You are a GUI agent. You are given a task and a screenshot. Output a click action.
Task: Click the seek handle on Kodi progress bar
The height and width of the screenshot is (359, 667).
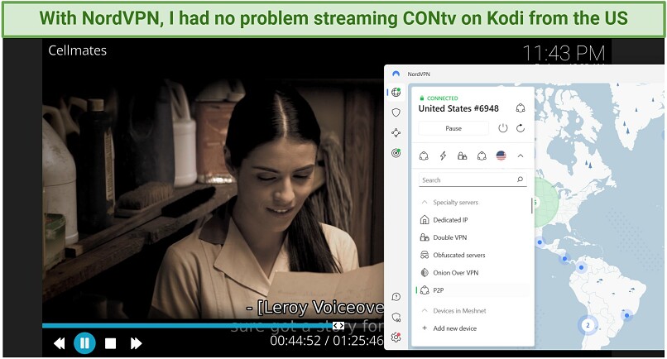[x=338, y=325]
